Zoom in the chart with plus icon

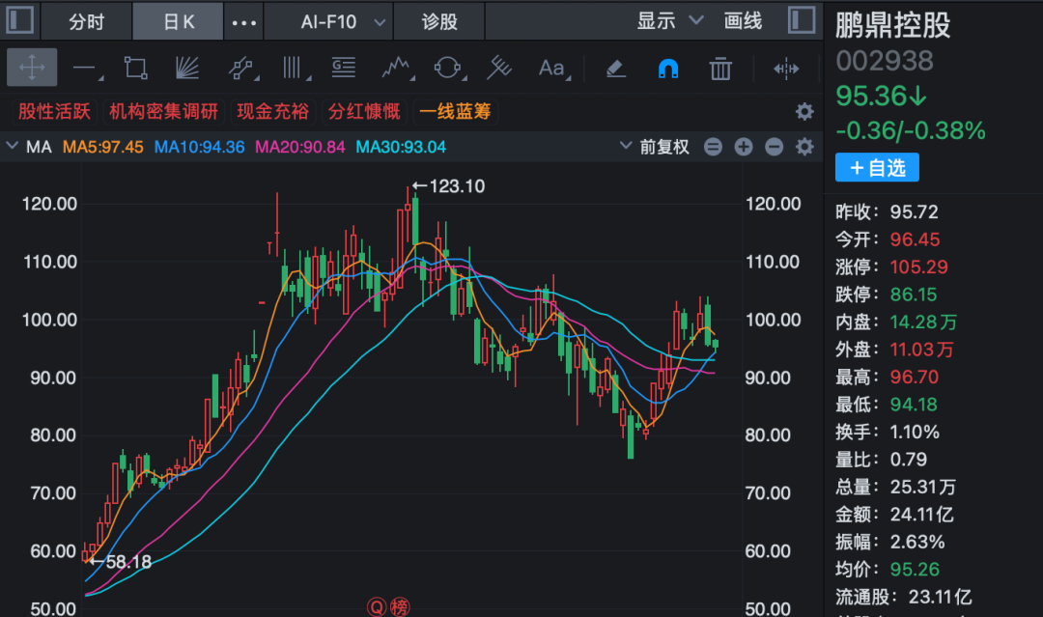pos(743,146)
